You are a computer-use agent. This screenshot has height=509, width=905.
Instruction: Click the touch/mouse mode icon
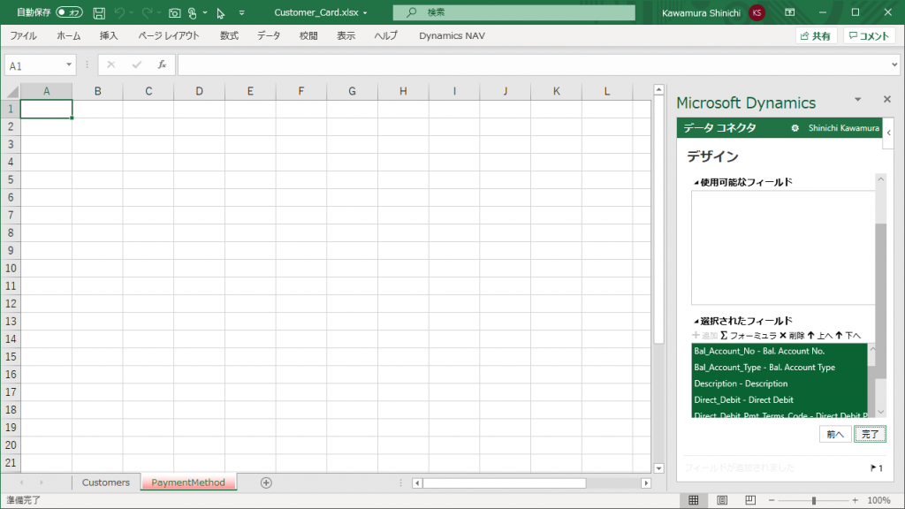coord(192,12)
